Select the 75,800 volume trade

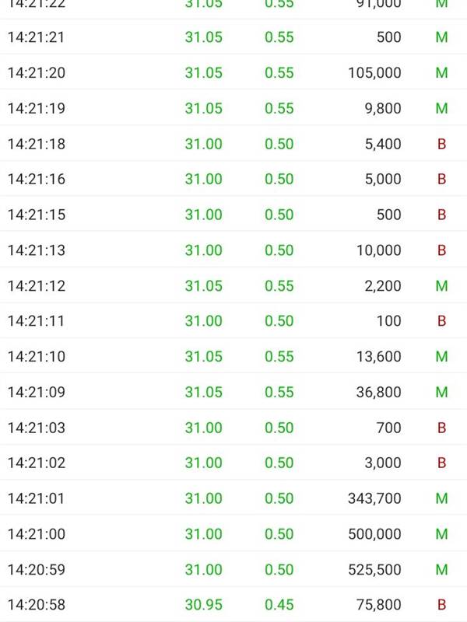click(378, 605)
